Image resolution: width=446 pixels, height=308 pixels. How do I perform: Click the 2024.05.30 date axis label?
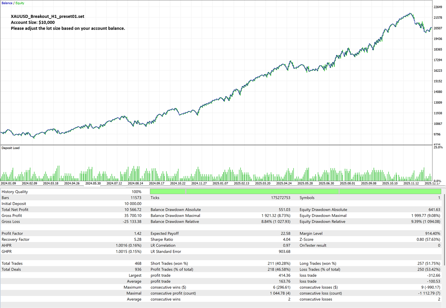[x=93, y=183]
